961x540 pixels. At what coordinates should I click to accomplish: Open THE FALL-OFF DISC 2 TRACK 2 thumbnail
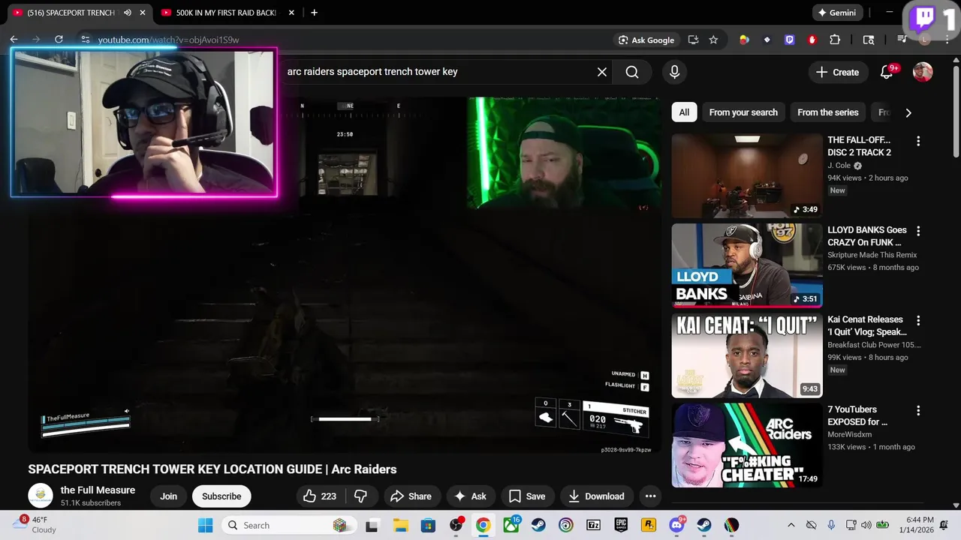(747, 175)
